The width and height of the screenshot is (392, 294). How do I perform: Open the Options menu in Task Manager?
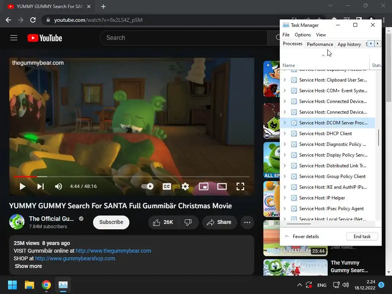303,35
